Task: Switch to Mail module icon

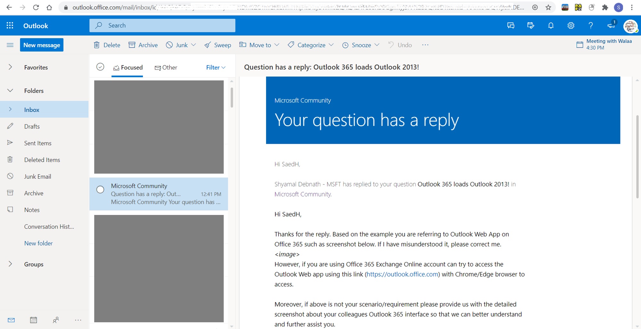Action: (x=11, y=320)
